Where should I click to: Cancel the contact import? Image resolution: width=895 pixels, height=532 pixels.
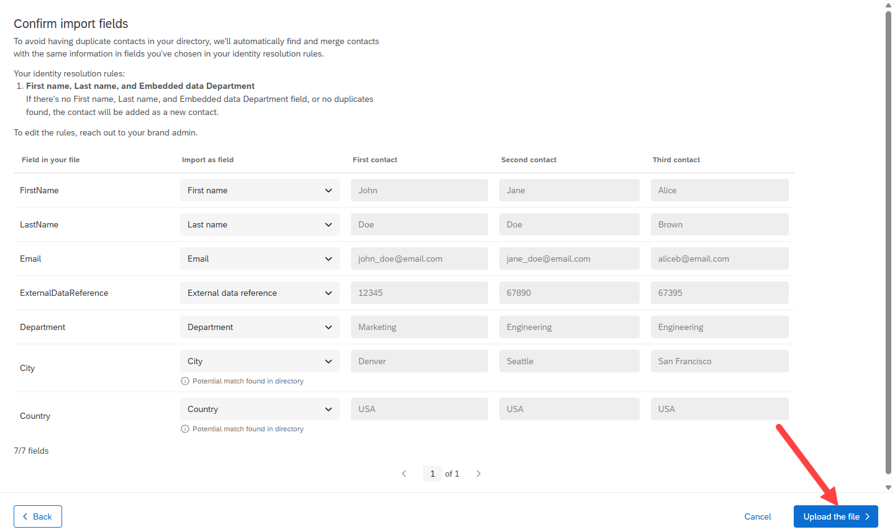(x=758, y=516)
